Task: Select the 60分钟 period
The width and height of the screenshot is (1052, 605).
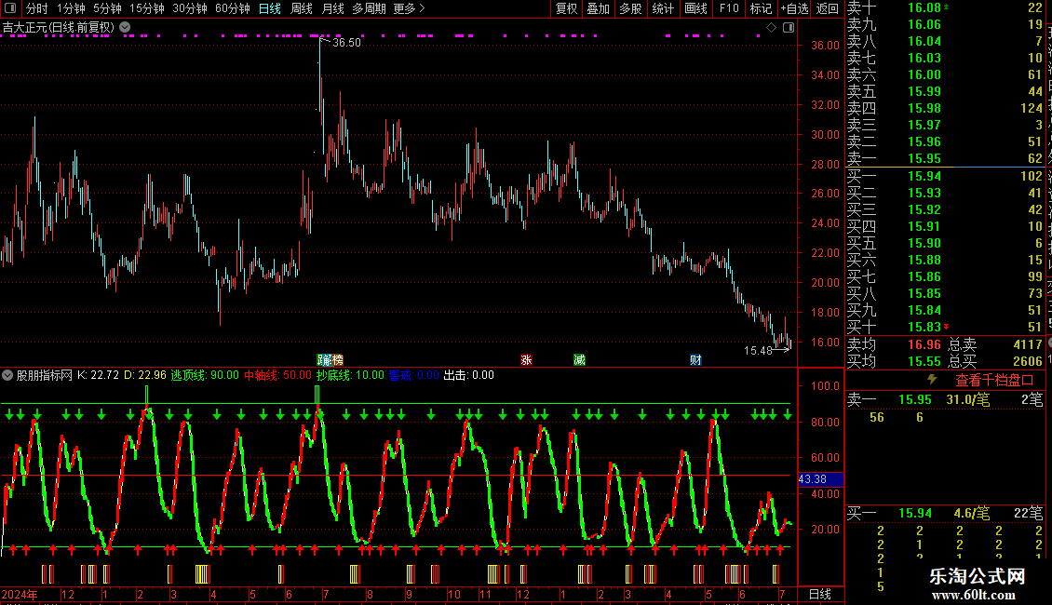Action: [x=232, y=8]
